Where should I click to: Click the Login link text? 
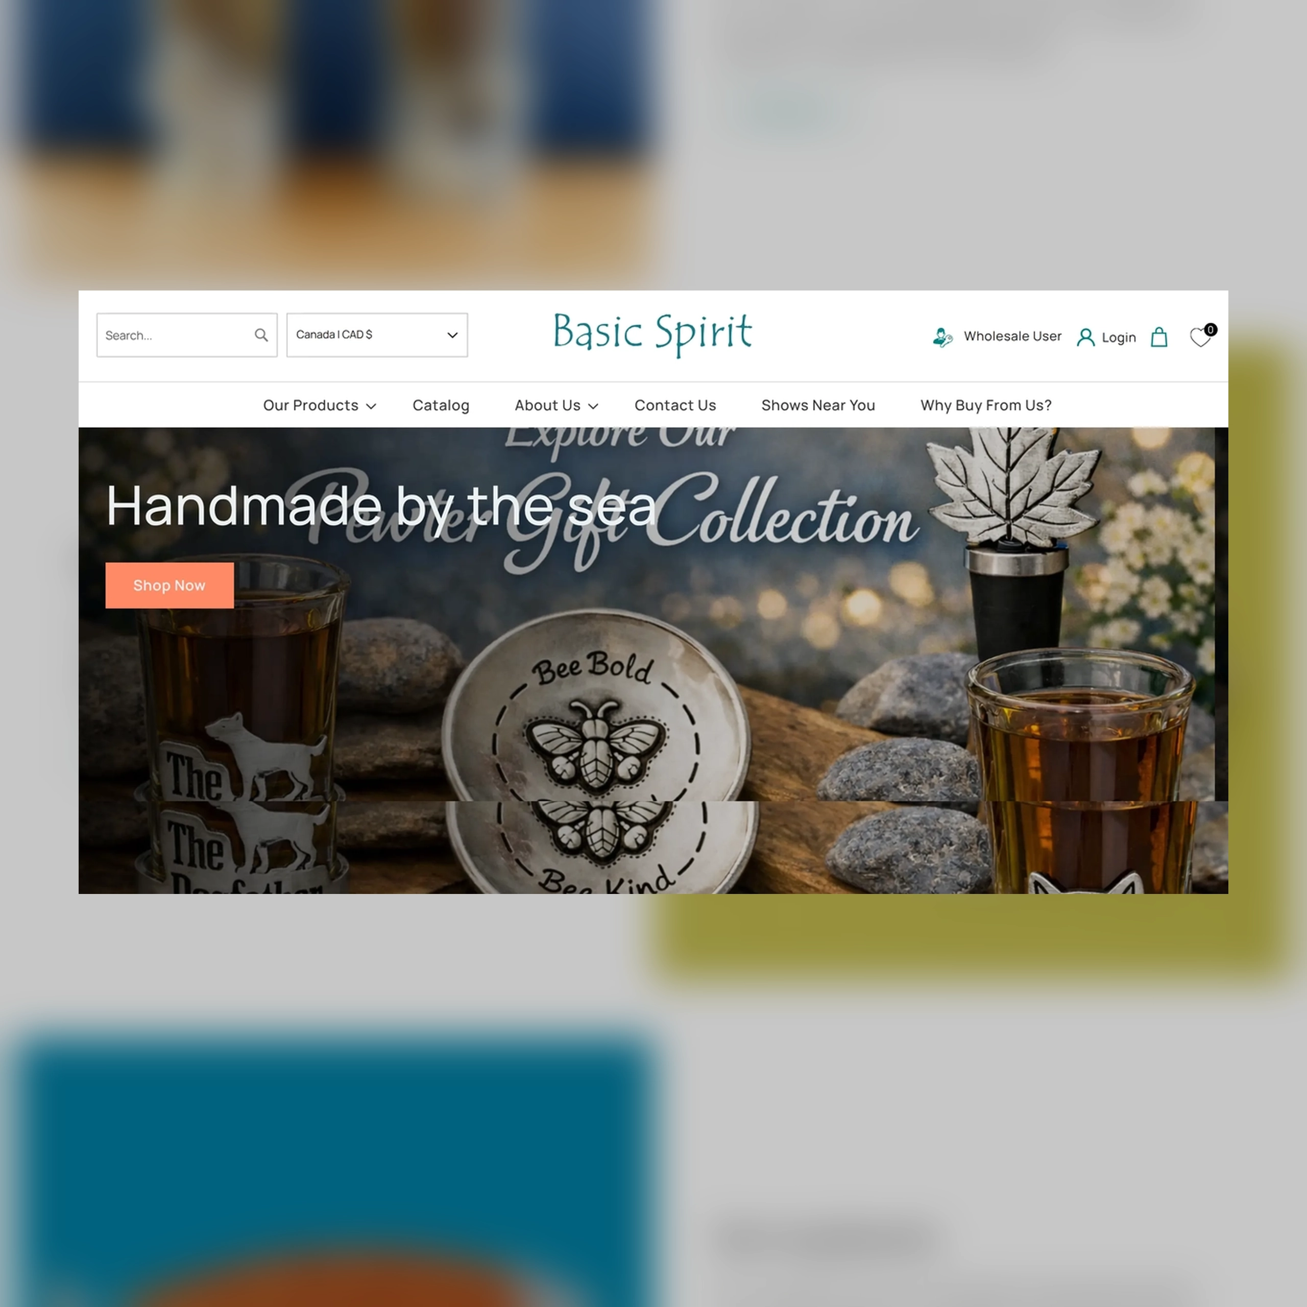pyautogui.click(x=1118, y=337)
